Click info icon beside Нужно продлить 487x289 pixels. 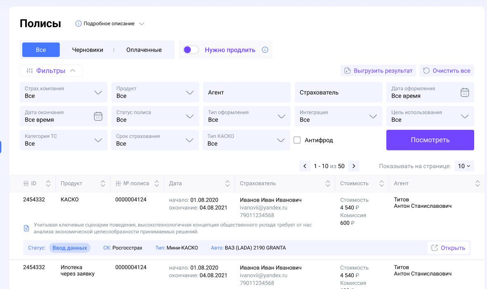tap(265, 50)
